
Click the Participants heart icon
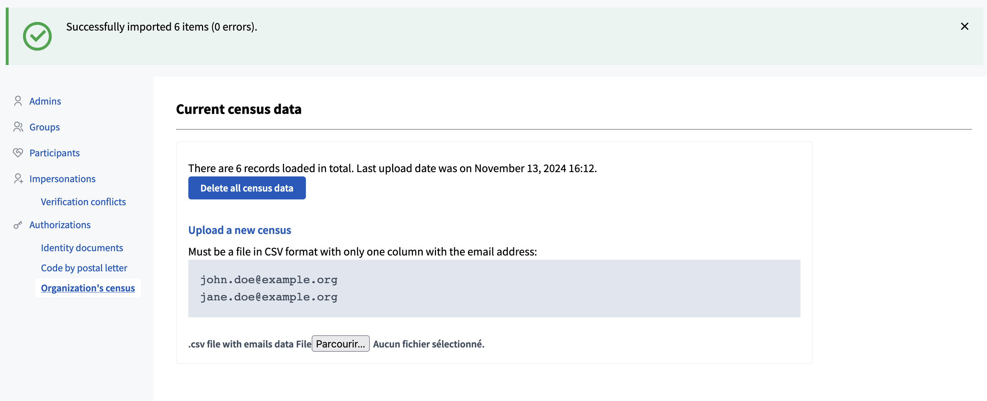(x=18, y=152)
